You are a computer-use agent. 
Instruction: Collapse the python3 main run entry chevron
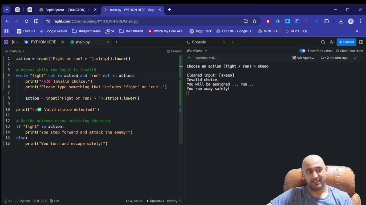pyautogui.click(x=189, y=58)
